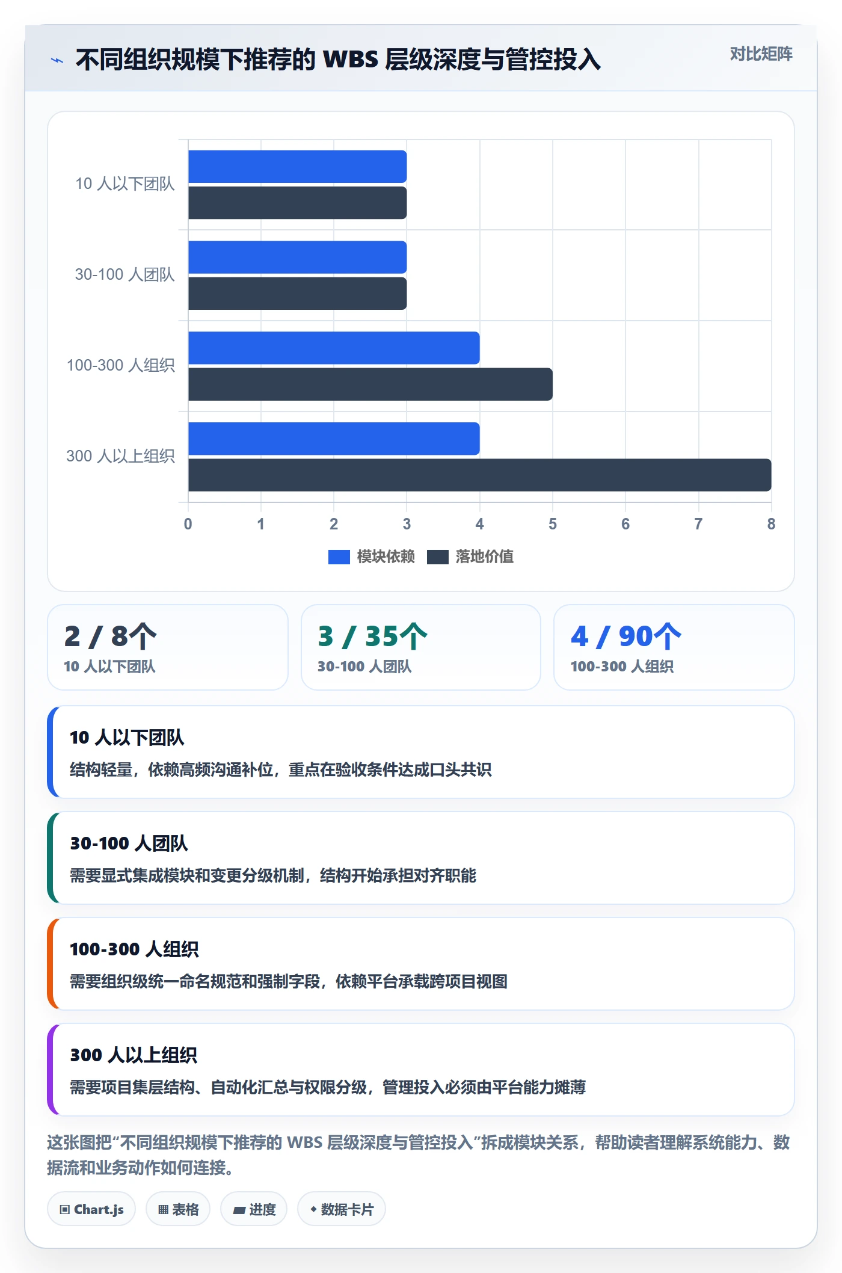Click blue 模块依赖 bar for 100-300 人组织
This screenshot has width=842, height=1273.
click(334, 348)
